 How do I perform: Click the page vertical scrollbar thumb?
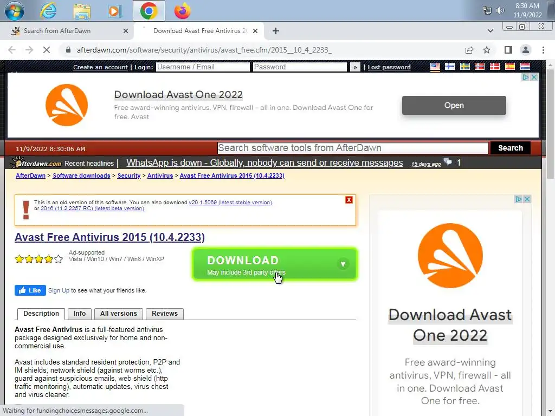click(x=551, y=124)
